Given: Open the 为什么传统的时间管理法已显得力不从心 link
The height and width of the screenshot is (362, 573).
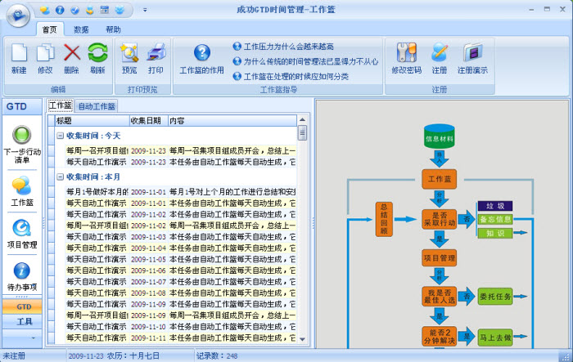Looking at the screenshot, I should pos(306,61).
